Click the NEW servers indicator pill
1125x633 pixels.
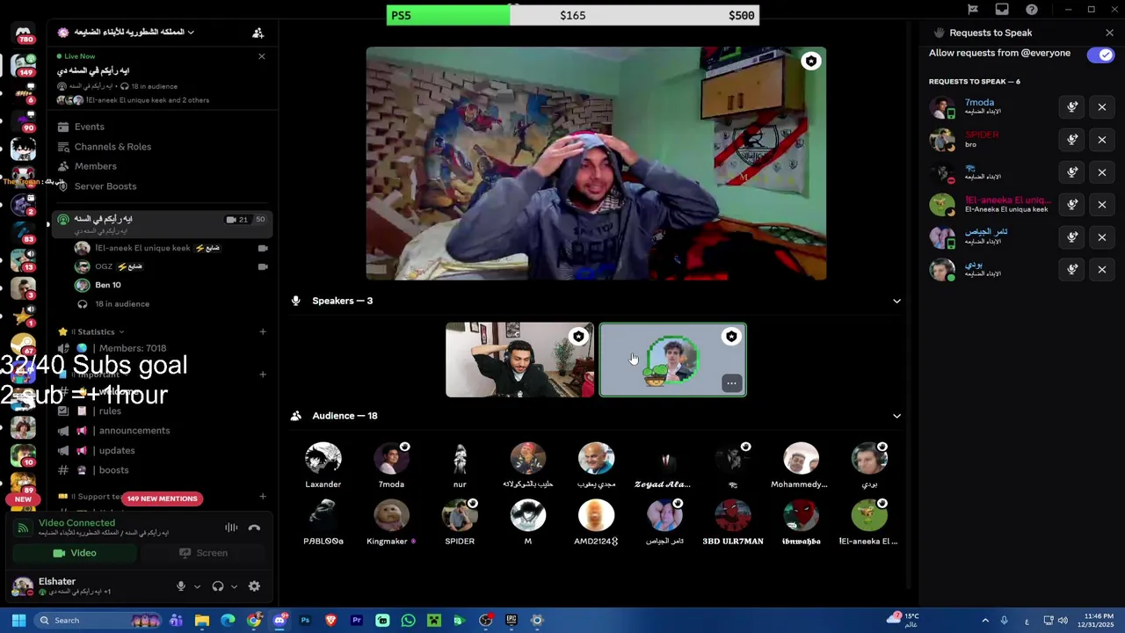tap(23, 499)
